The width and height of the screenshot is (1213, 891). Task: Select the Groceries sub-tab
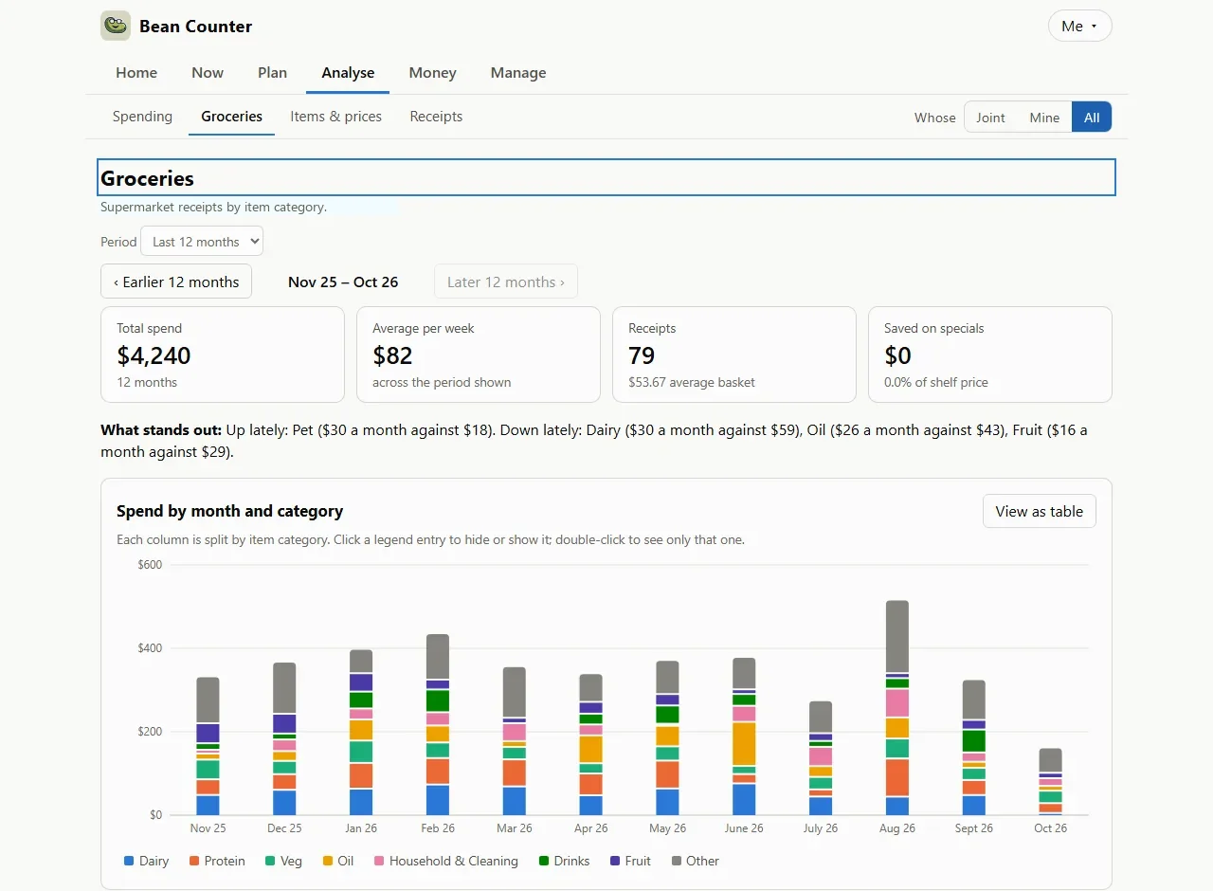(x=231, y=117)
